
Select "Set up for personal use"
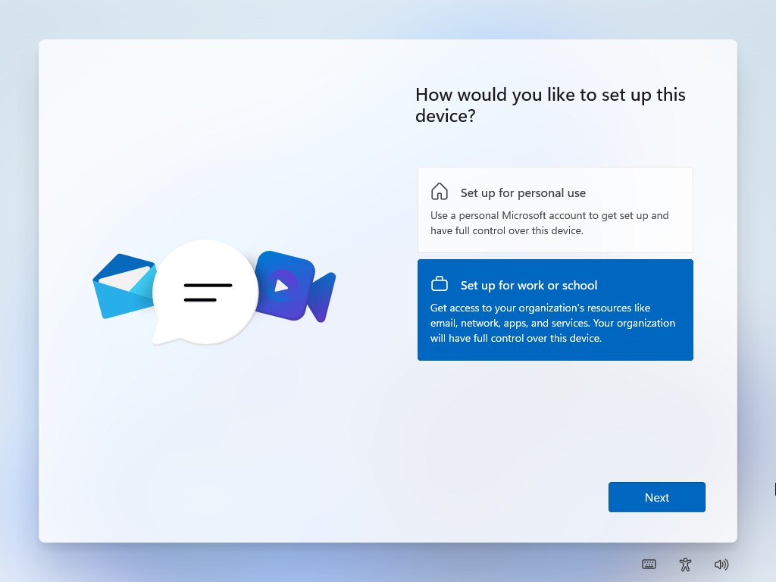[555, 209]
